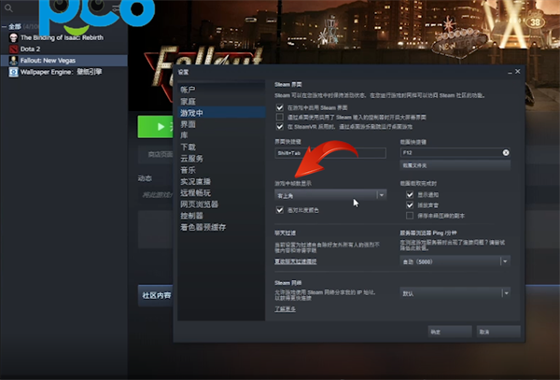
Task: Open the in-game FPS counter position dropdown
Action: [330, 195]
